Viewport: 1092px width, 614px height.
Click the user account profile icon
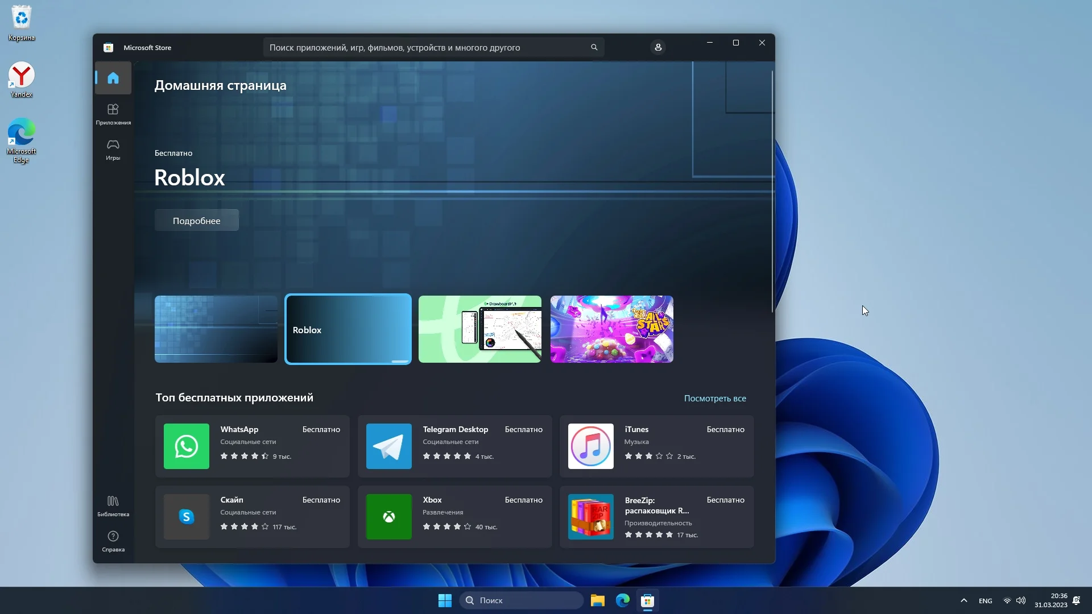point(658,47)
